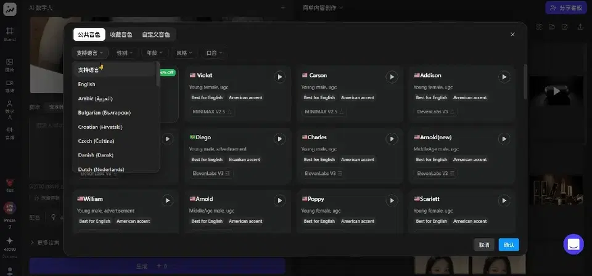This screenshot has height=276, width=592.
Task: Open the chat support bubble icon
Action: click(x=573, y=245)
